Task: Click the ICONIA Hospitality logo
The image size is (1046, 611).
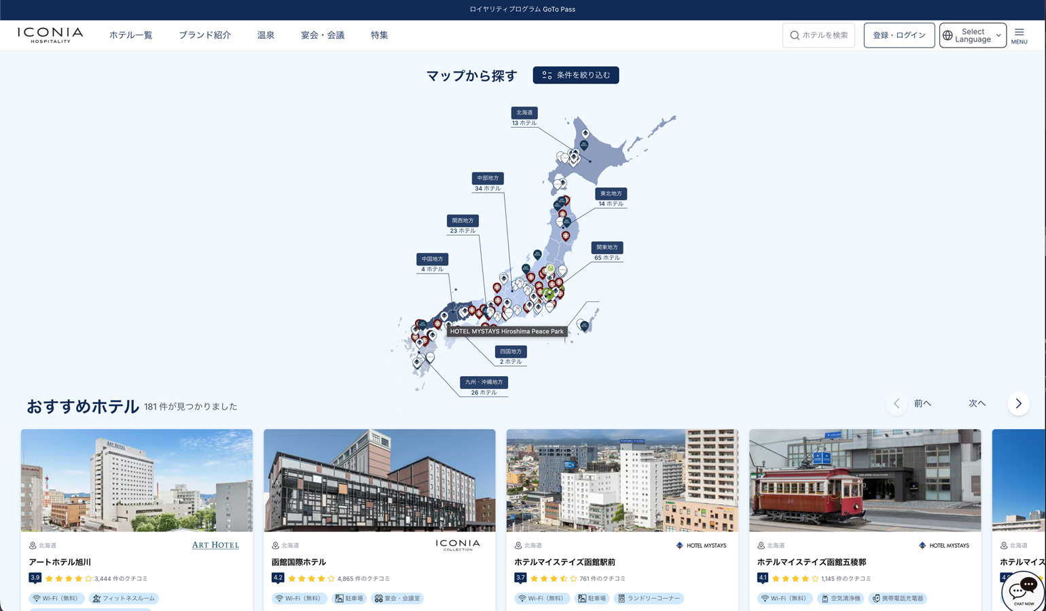Action: 50,35
